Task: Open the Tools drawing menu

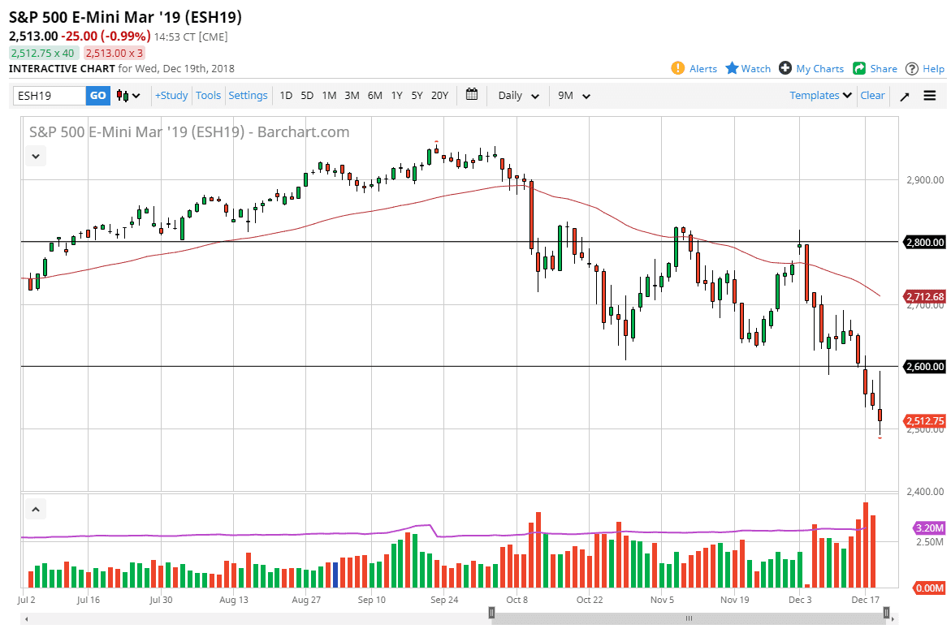Action: coord(208,95)
